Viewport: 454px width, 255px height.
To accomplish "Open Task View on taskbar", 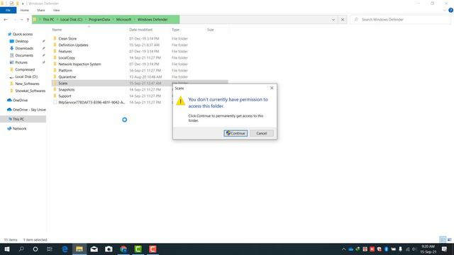I will coord(50,249).
